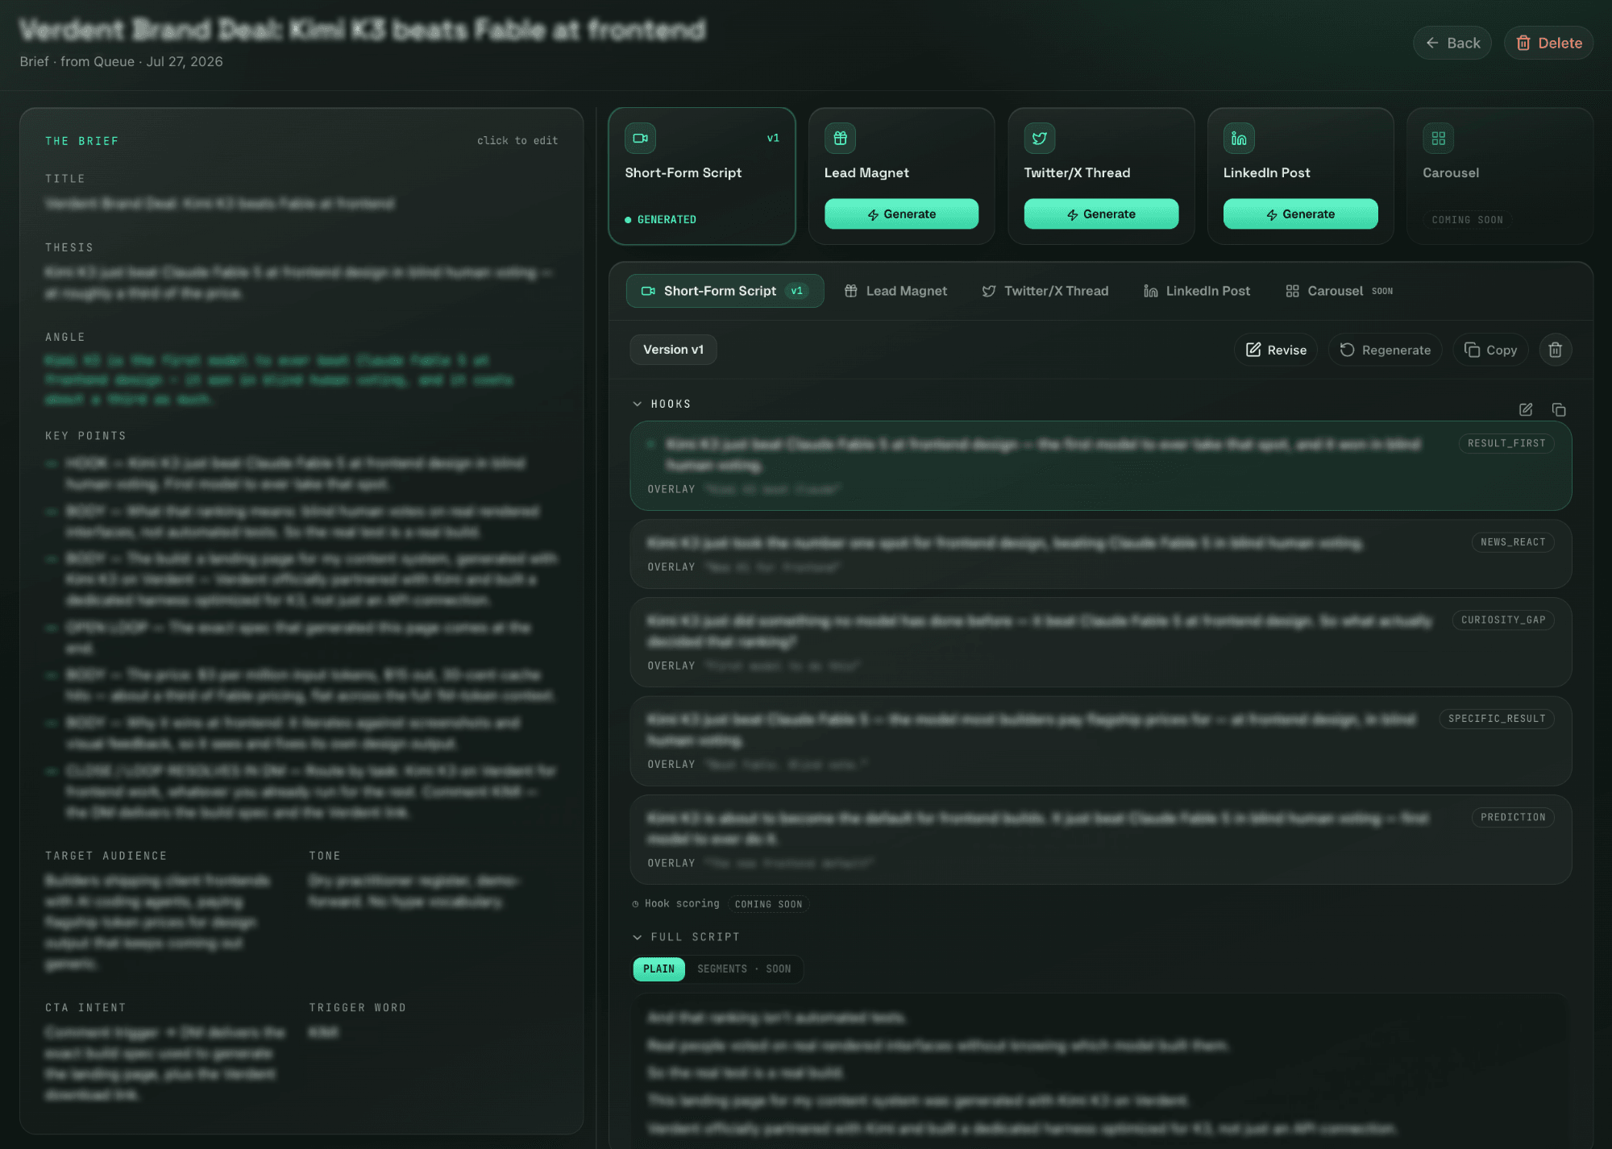Click the bird icon in Twitter/X Thread tab
This screenshot has height=1149, width=1612.
(988, 291)
